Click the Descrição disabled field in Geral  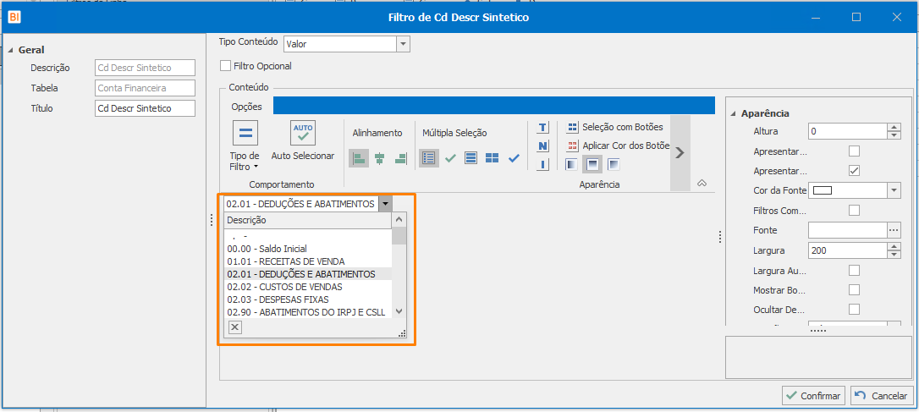tap(145, 68)
